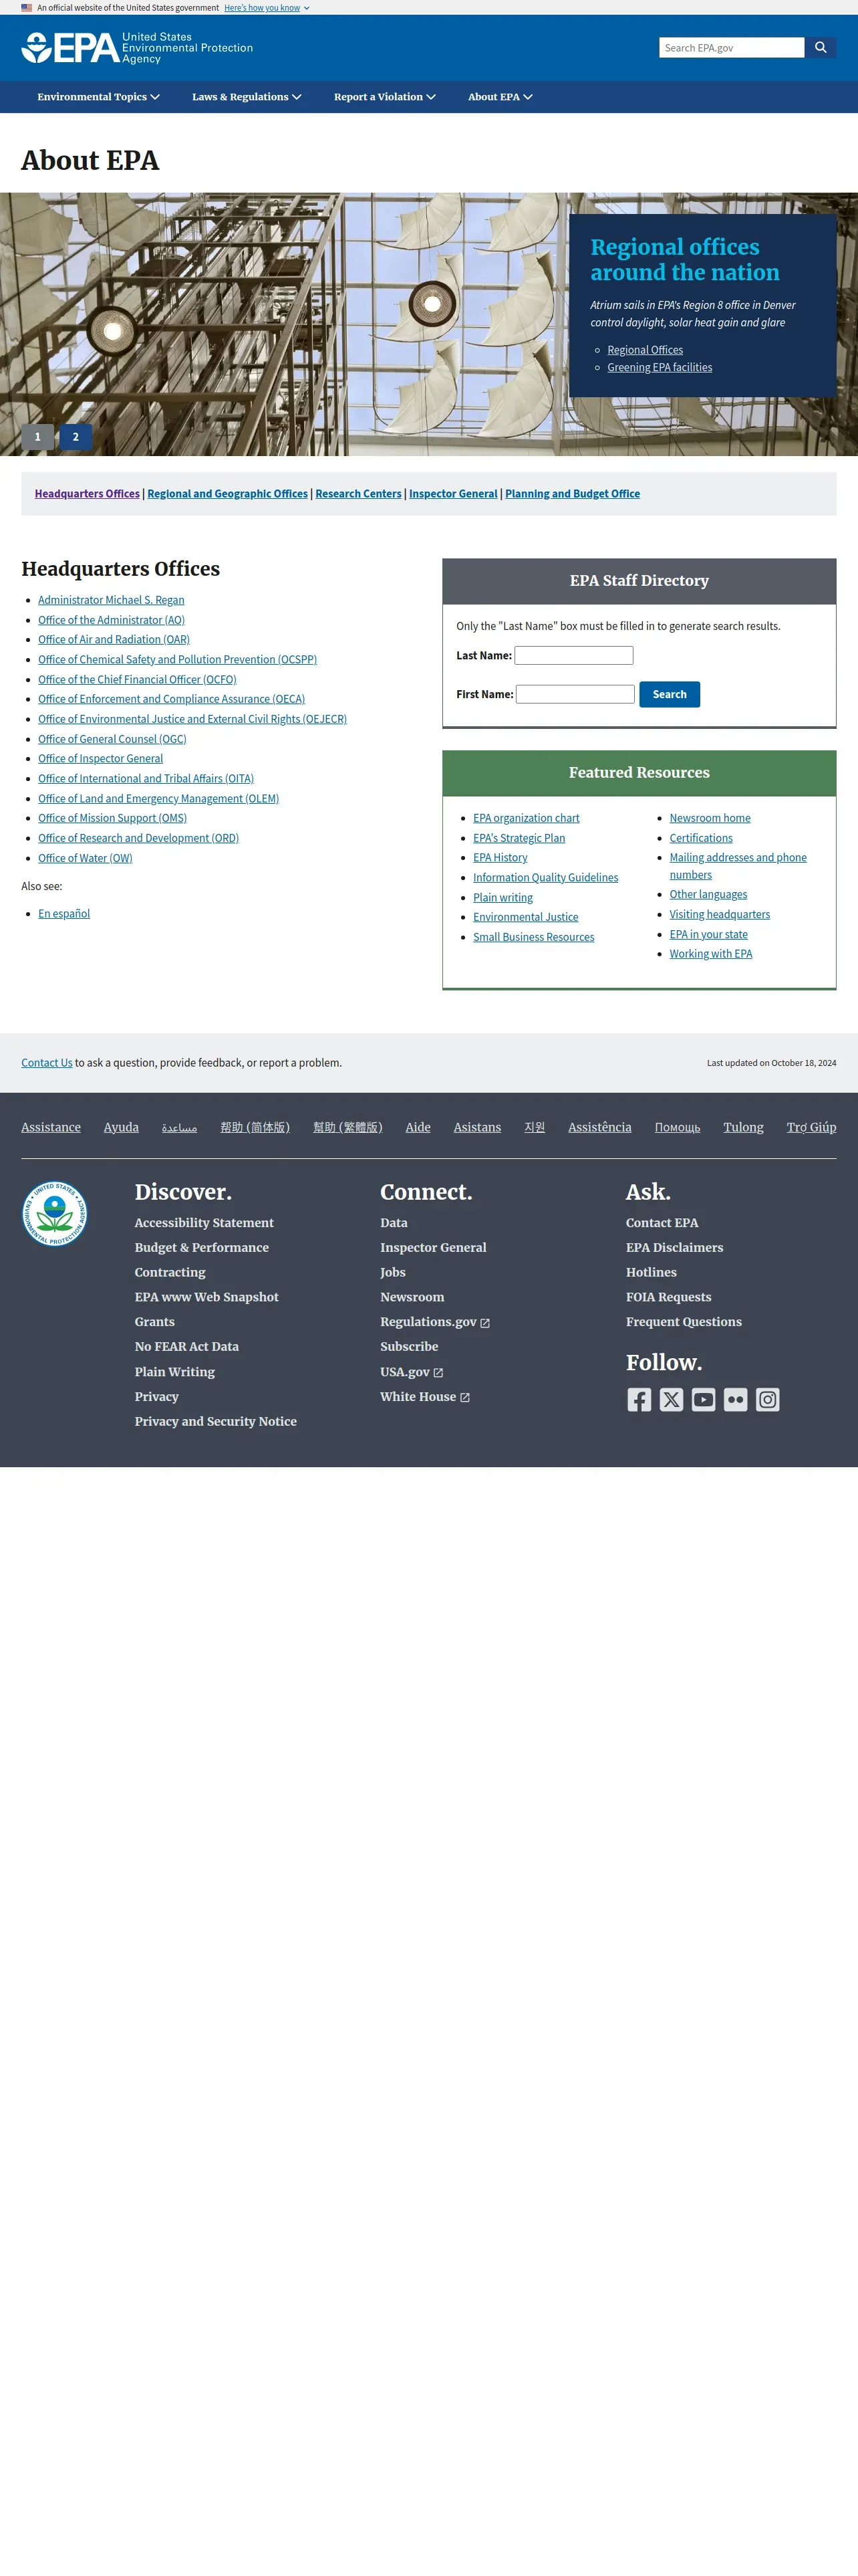Click the First Name input box

(x=575, y=694)
